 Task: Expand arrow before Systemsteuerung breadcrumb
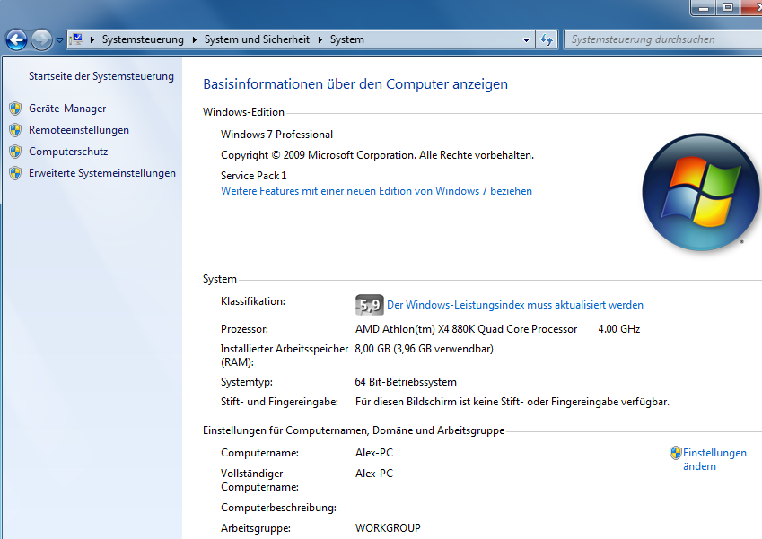pos(92,39)
